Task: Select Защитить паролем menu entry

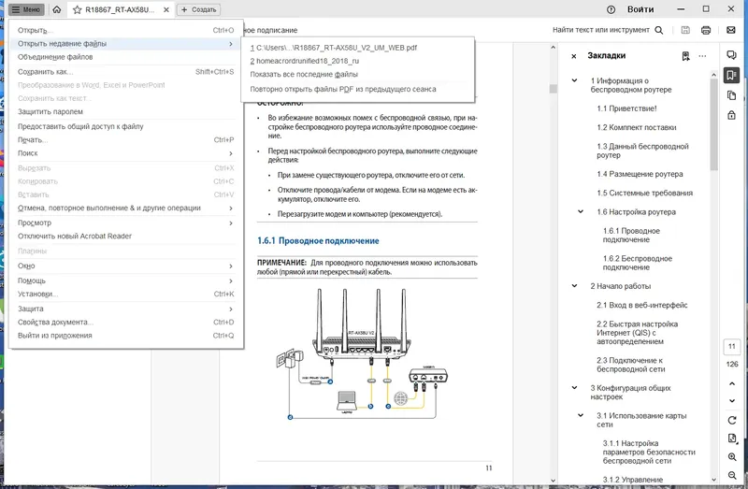Action: 125,111
